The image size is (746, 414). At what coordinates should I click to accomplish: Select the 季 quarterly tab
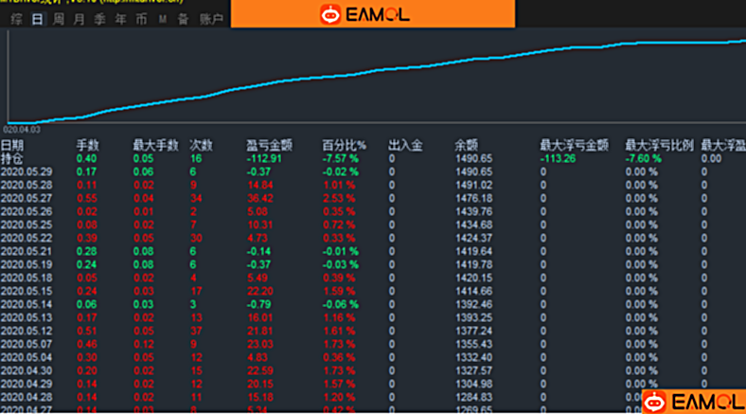[98, 19]
